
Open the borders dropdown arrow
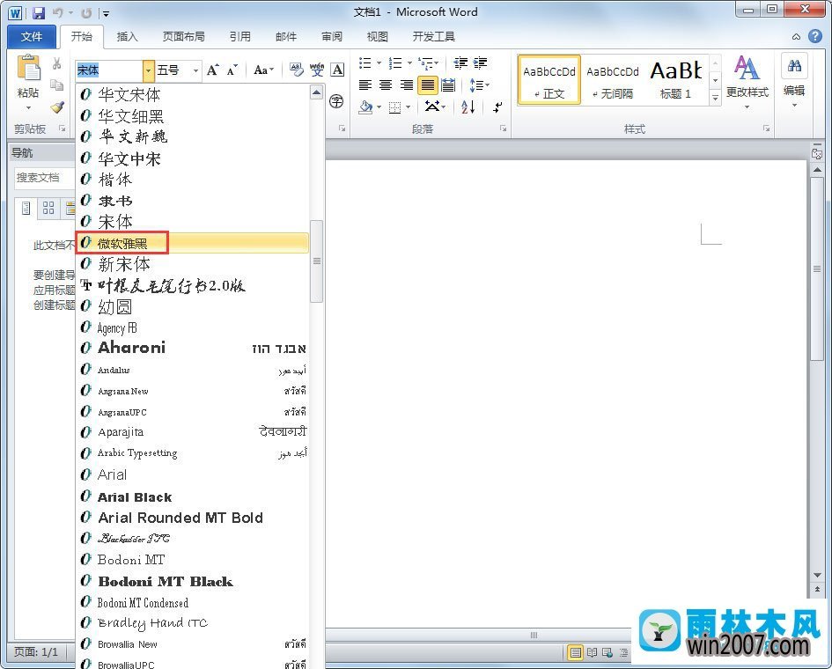408,107
